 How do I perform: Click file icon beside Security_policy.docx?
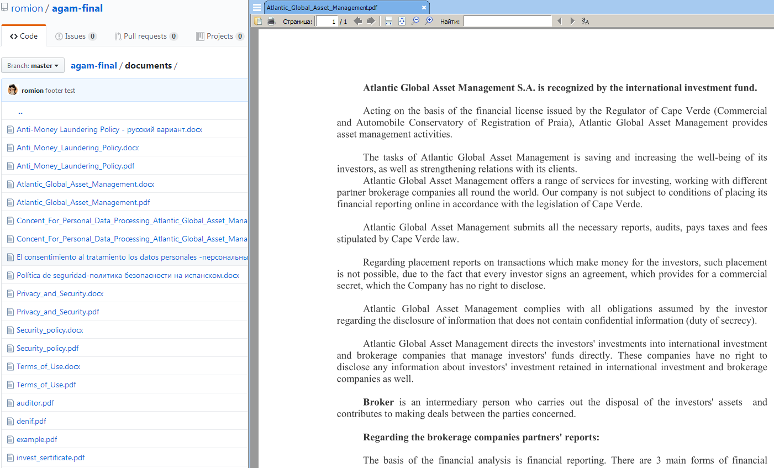[x=10, y=330]
